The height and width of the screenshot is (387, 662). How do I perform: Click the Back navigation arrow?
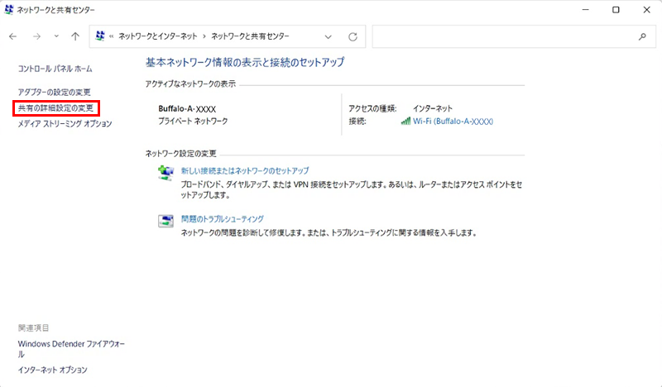pyautogui.click(x=13, y=37)
